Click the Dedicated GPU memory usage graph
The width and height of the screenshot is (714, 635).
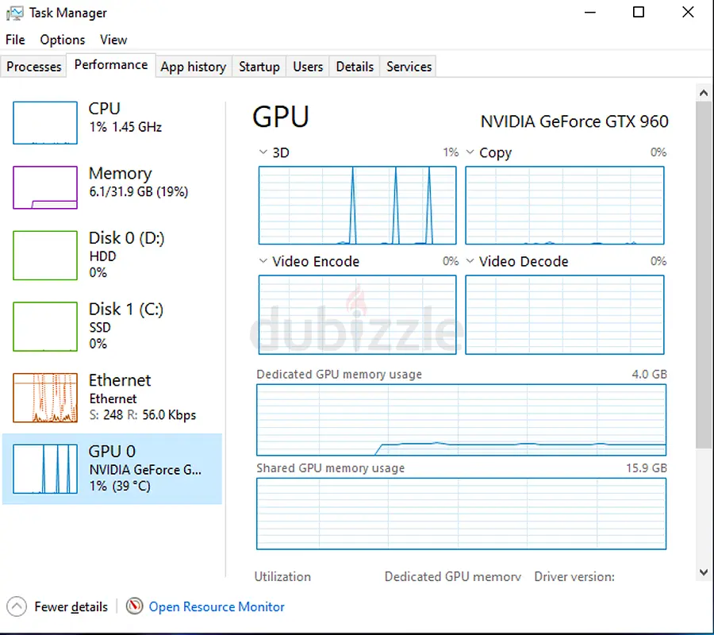point(461,420)
